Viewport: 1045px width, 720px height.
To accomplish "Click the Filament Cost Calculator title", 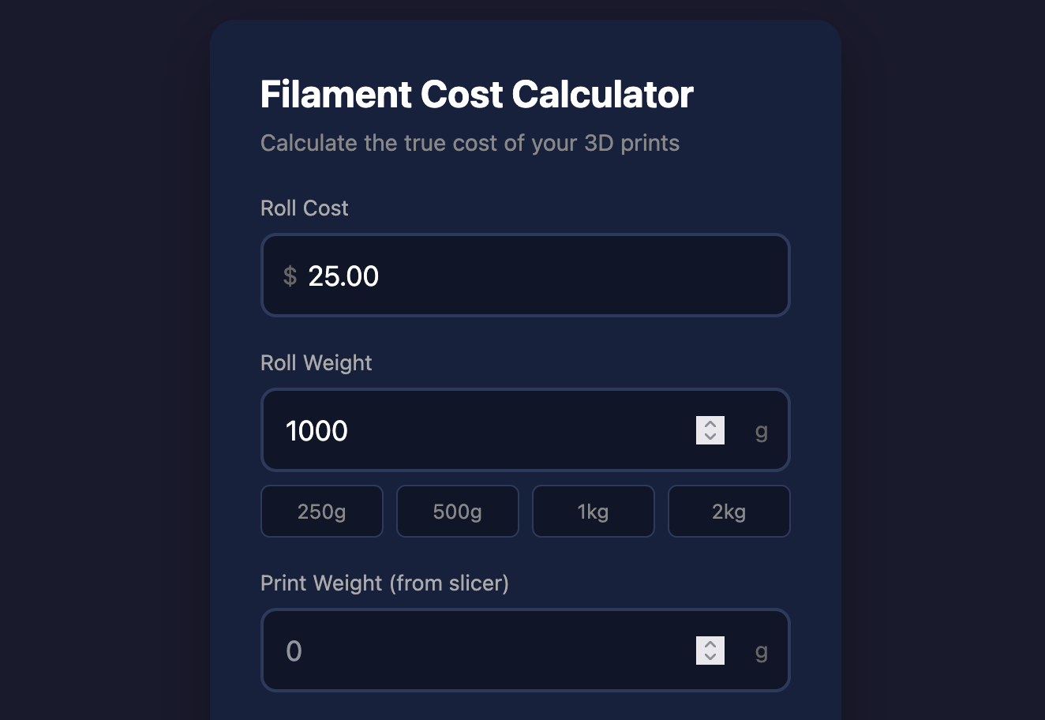I will [x=476, y=93].
